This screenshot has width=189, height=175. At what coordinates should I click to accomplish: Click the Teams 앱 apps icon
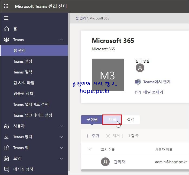[x=6, y=148]
